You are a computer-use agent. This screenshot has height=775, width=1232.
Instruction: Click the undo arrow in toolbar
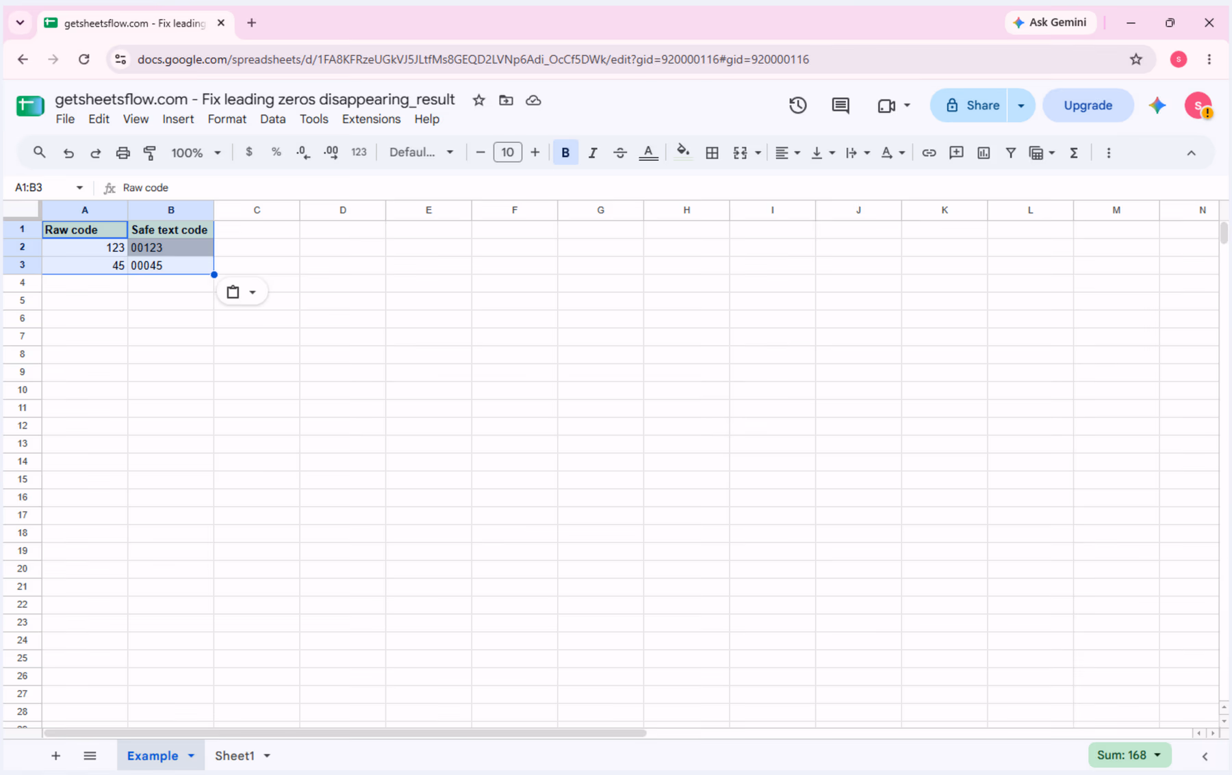68,153
